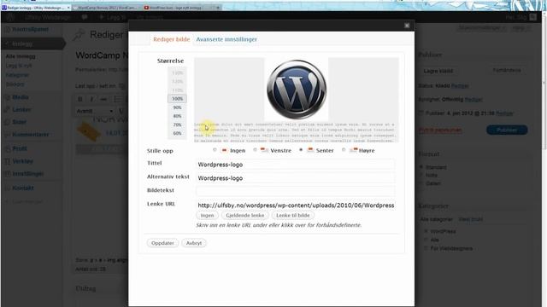Click the Profil user icon in the sidebar

point(7,149)
